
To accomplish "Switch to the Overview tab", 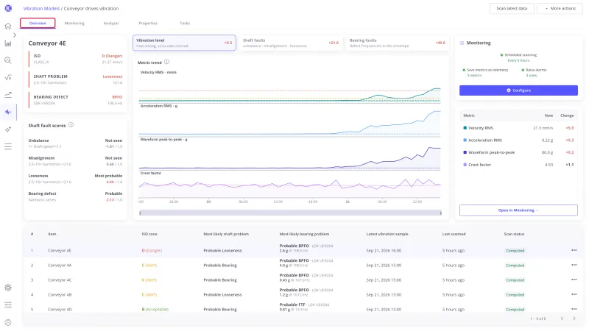I will click(x=38, y=24).
